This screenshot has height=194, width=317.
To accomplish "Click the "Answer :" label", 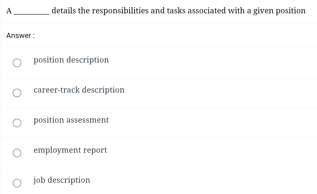I will (20, 36).
